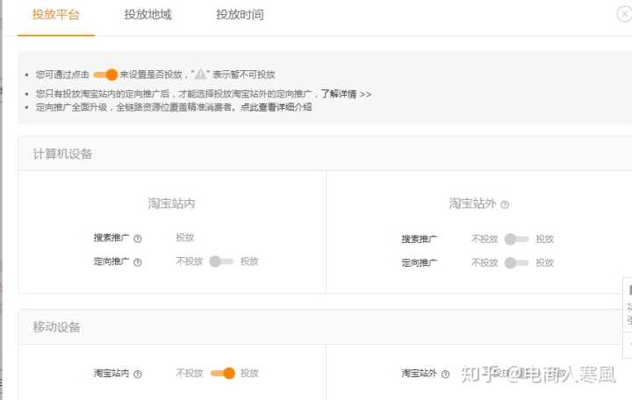Close the settings dialog with X icon
632x400 pixels.
pos(624,14)
